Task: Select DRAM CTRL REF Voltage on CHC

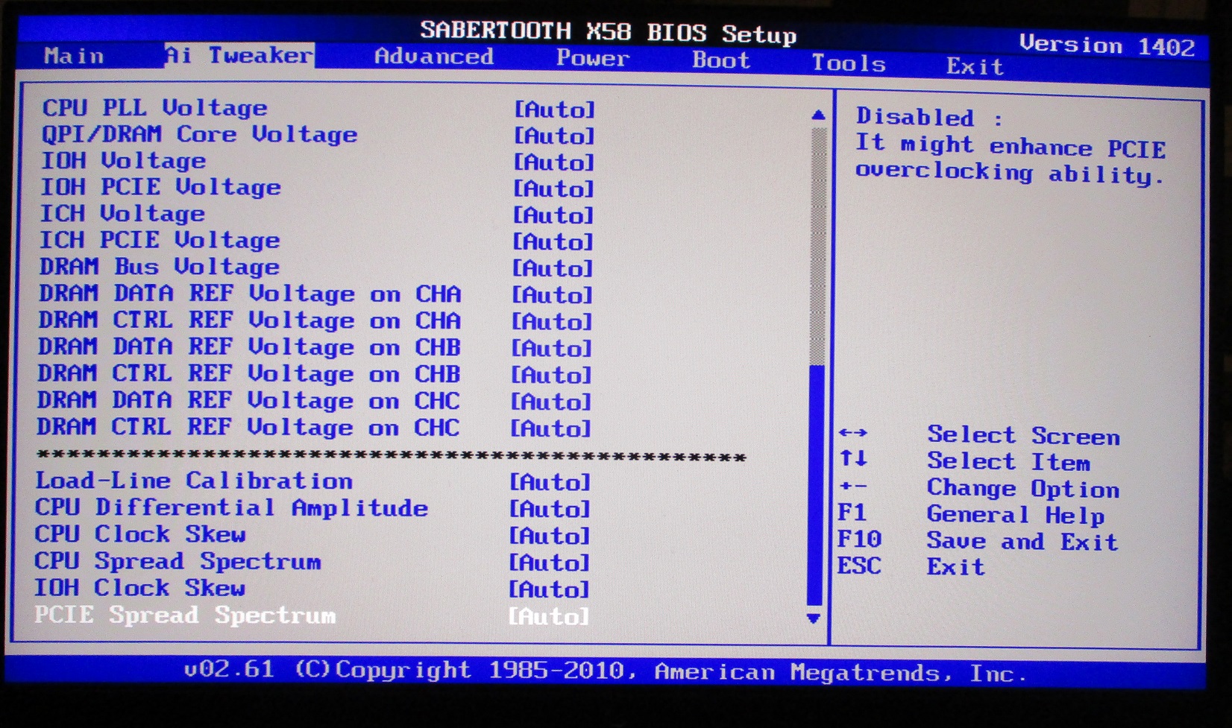Action: (248, 428)
